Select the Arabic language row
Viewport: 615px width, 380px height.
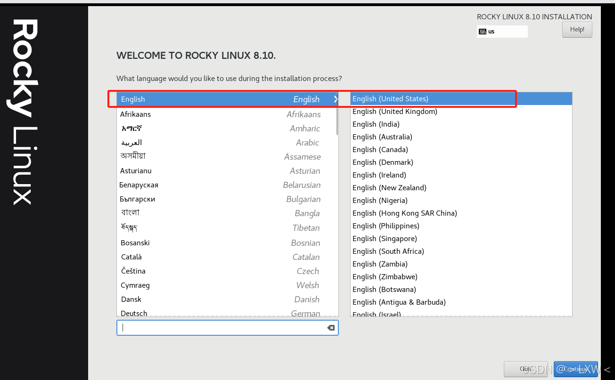pyautogui.click(x=227, y=143)
